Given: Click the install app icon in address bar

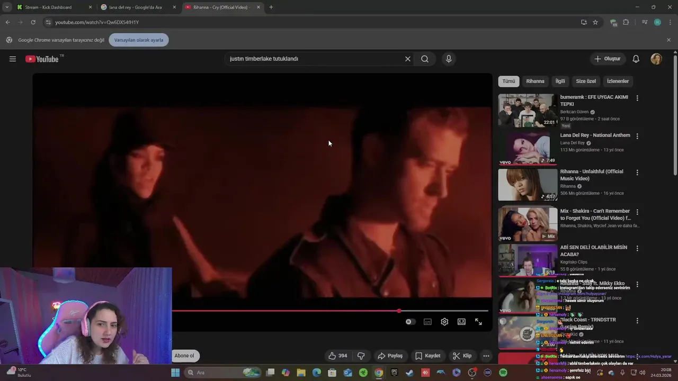Looking at the screenshot, I should [x=584, y=22].
